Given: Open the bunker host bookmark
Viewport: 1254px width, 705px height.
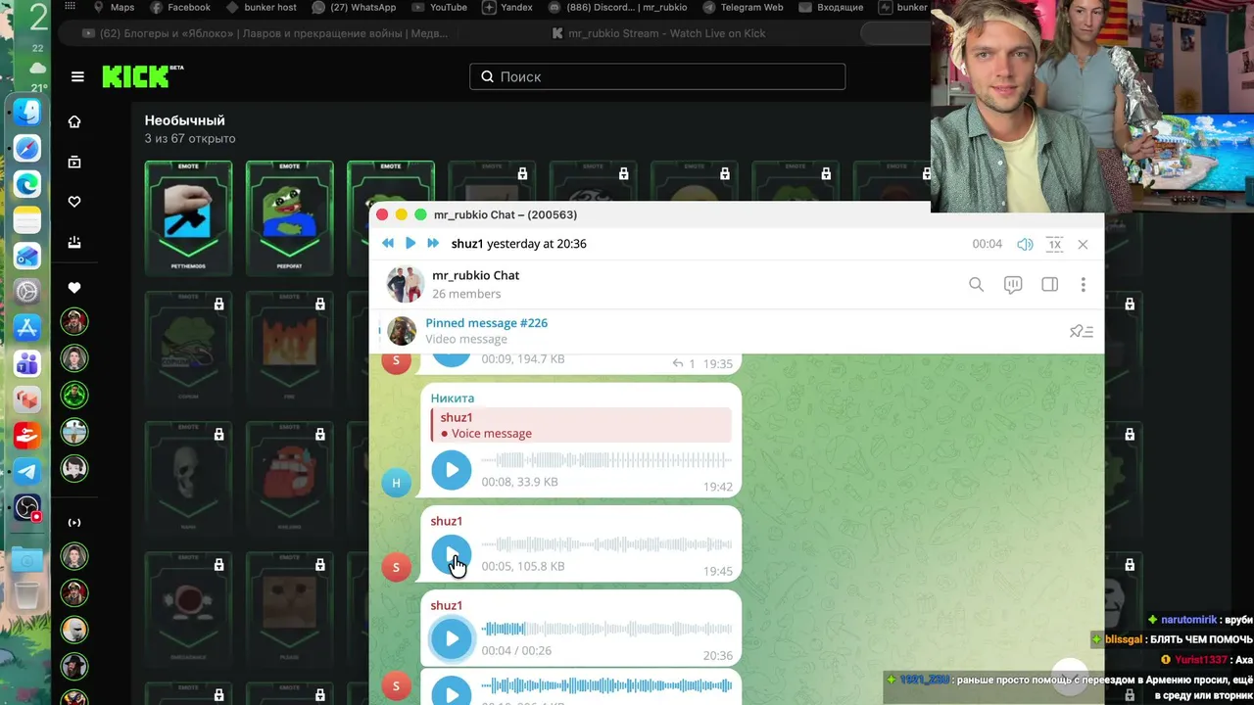Looking at the screenshot, I should point(262,8).
